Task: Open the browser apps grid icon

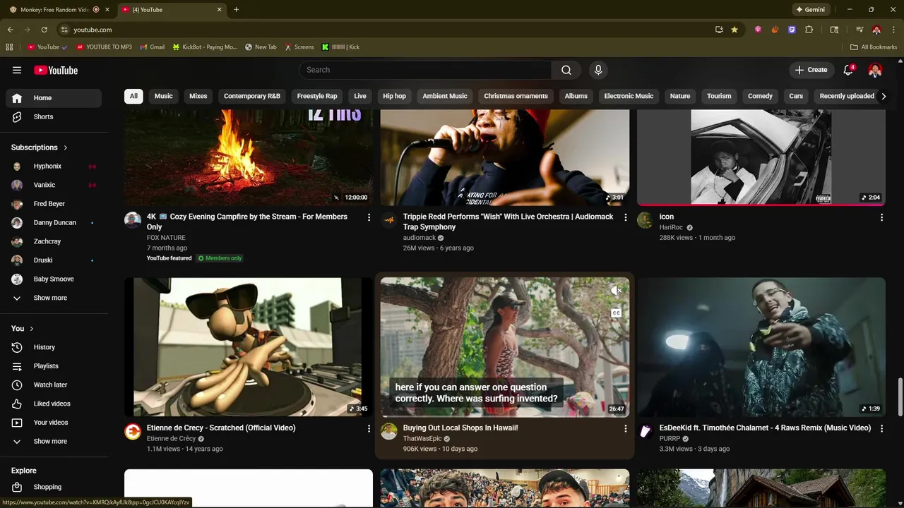Action: [9, 47]
